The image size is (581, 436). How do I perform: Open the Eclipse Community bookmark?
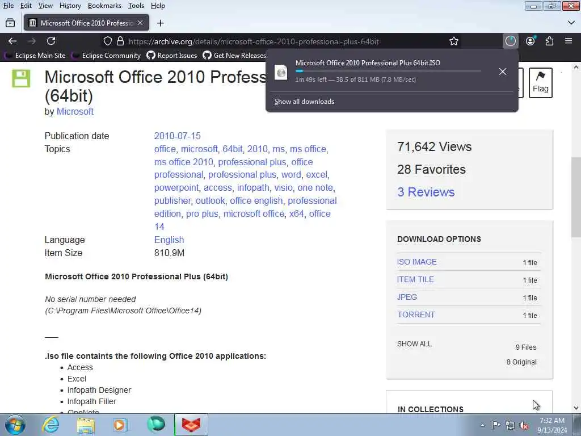107,56
